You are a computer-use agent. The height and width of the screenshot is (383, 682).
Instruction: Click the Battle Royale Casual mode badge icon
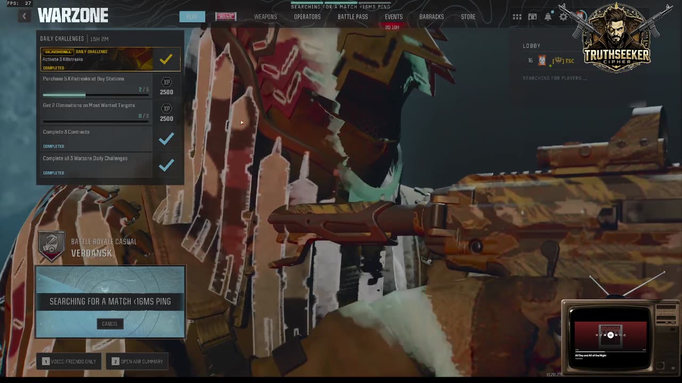52,246
